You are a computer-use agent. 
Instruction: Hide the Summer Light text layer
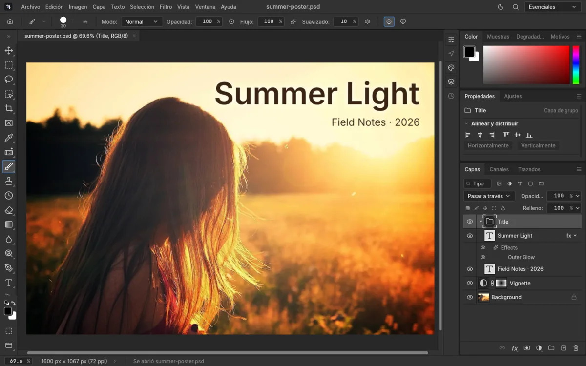[x=470, y=236]
